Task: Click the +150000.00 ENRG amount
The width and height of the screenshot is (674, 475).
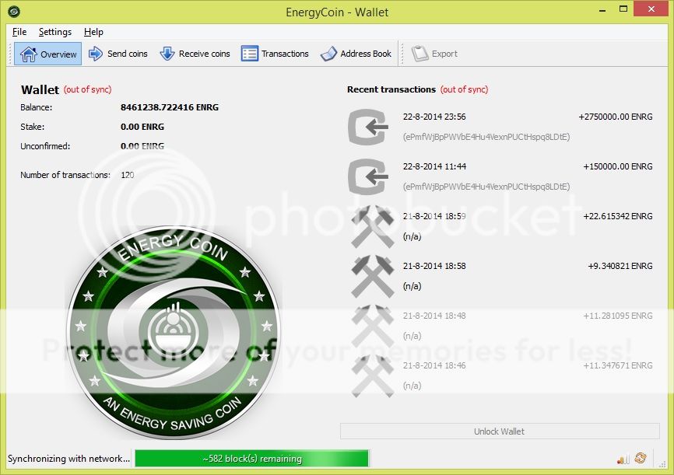Action: pyautogui.click(x=618, y=166)
